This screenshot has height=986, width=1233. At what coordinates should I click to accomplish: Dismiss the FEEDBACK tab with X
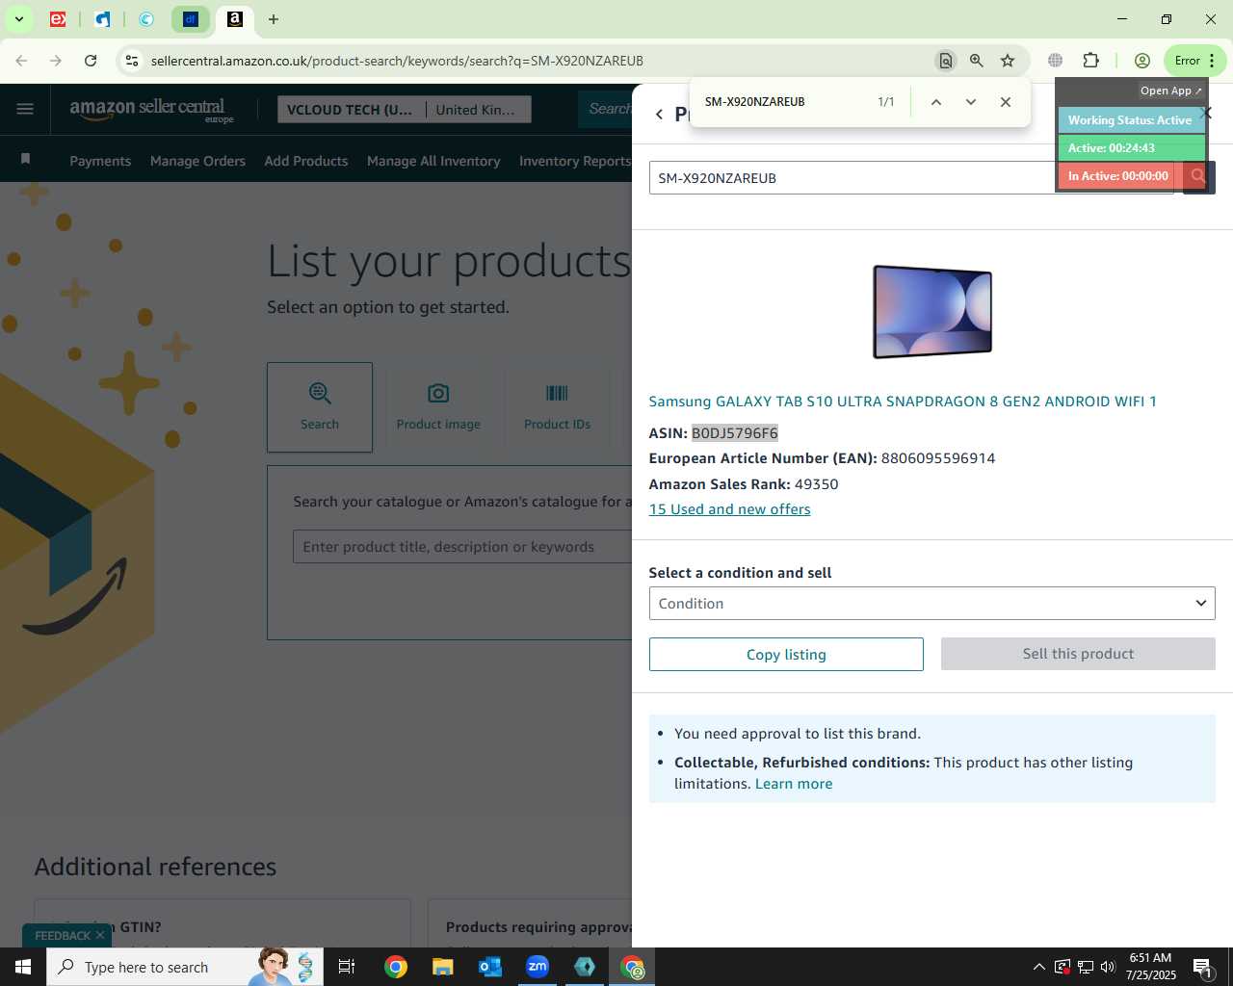pos(100,936)
